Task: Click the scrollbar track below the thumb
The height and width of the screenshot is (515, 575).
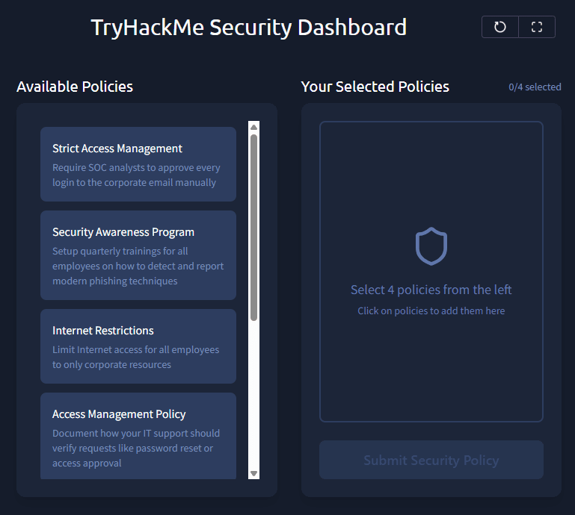Action: [253, 396]
